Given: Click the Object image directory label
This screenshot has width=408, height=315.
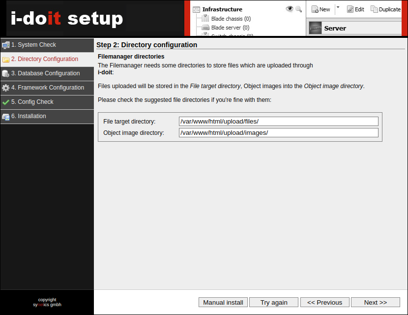Looking at the screenshot, I should [x=134, y=133].
